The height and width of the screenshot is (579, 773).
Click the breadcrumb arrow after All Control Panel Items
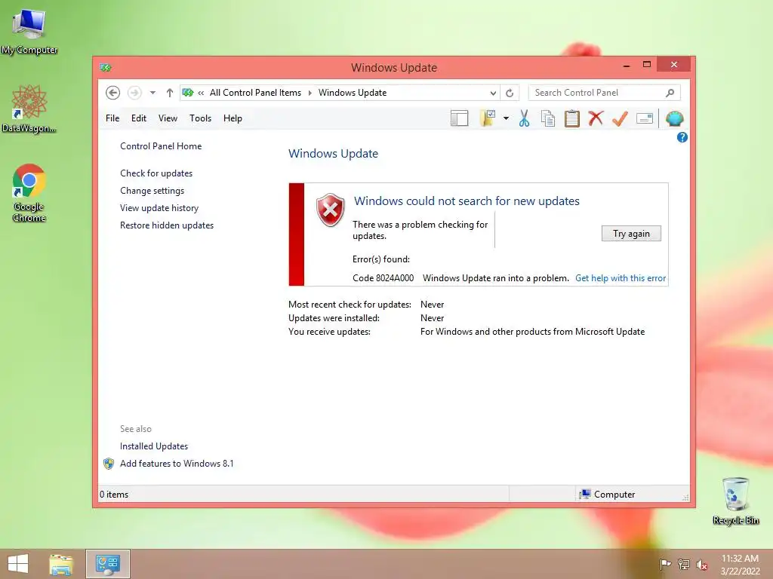310,93
